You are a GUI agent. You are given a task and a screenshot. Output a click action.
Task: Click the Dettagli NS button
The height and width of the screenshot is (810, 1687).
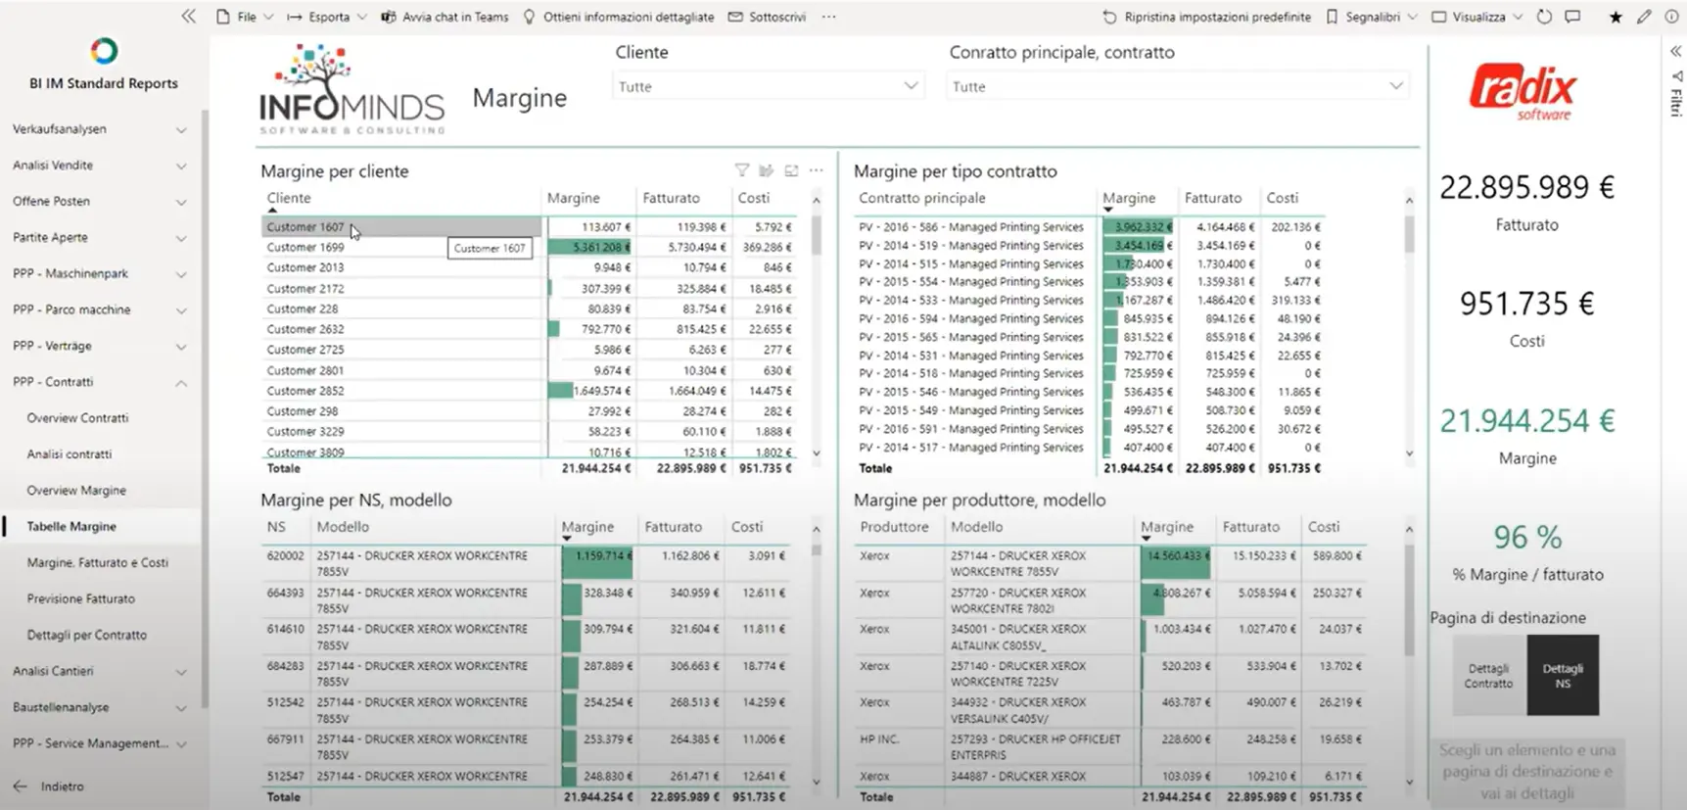coord(1563,676)
